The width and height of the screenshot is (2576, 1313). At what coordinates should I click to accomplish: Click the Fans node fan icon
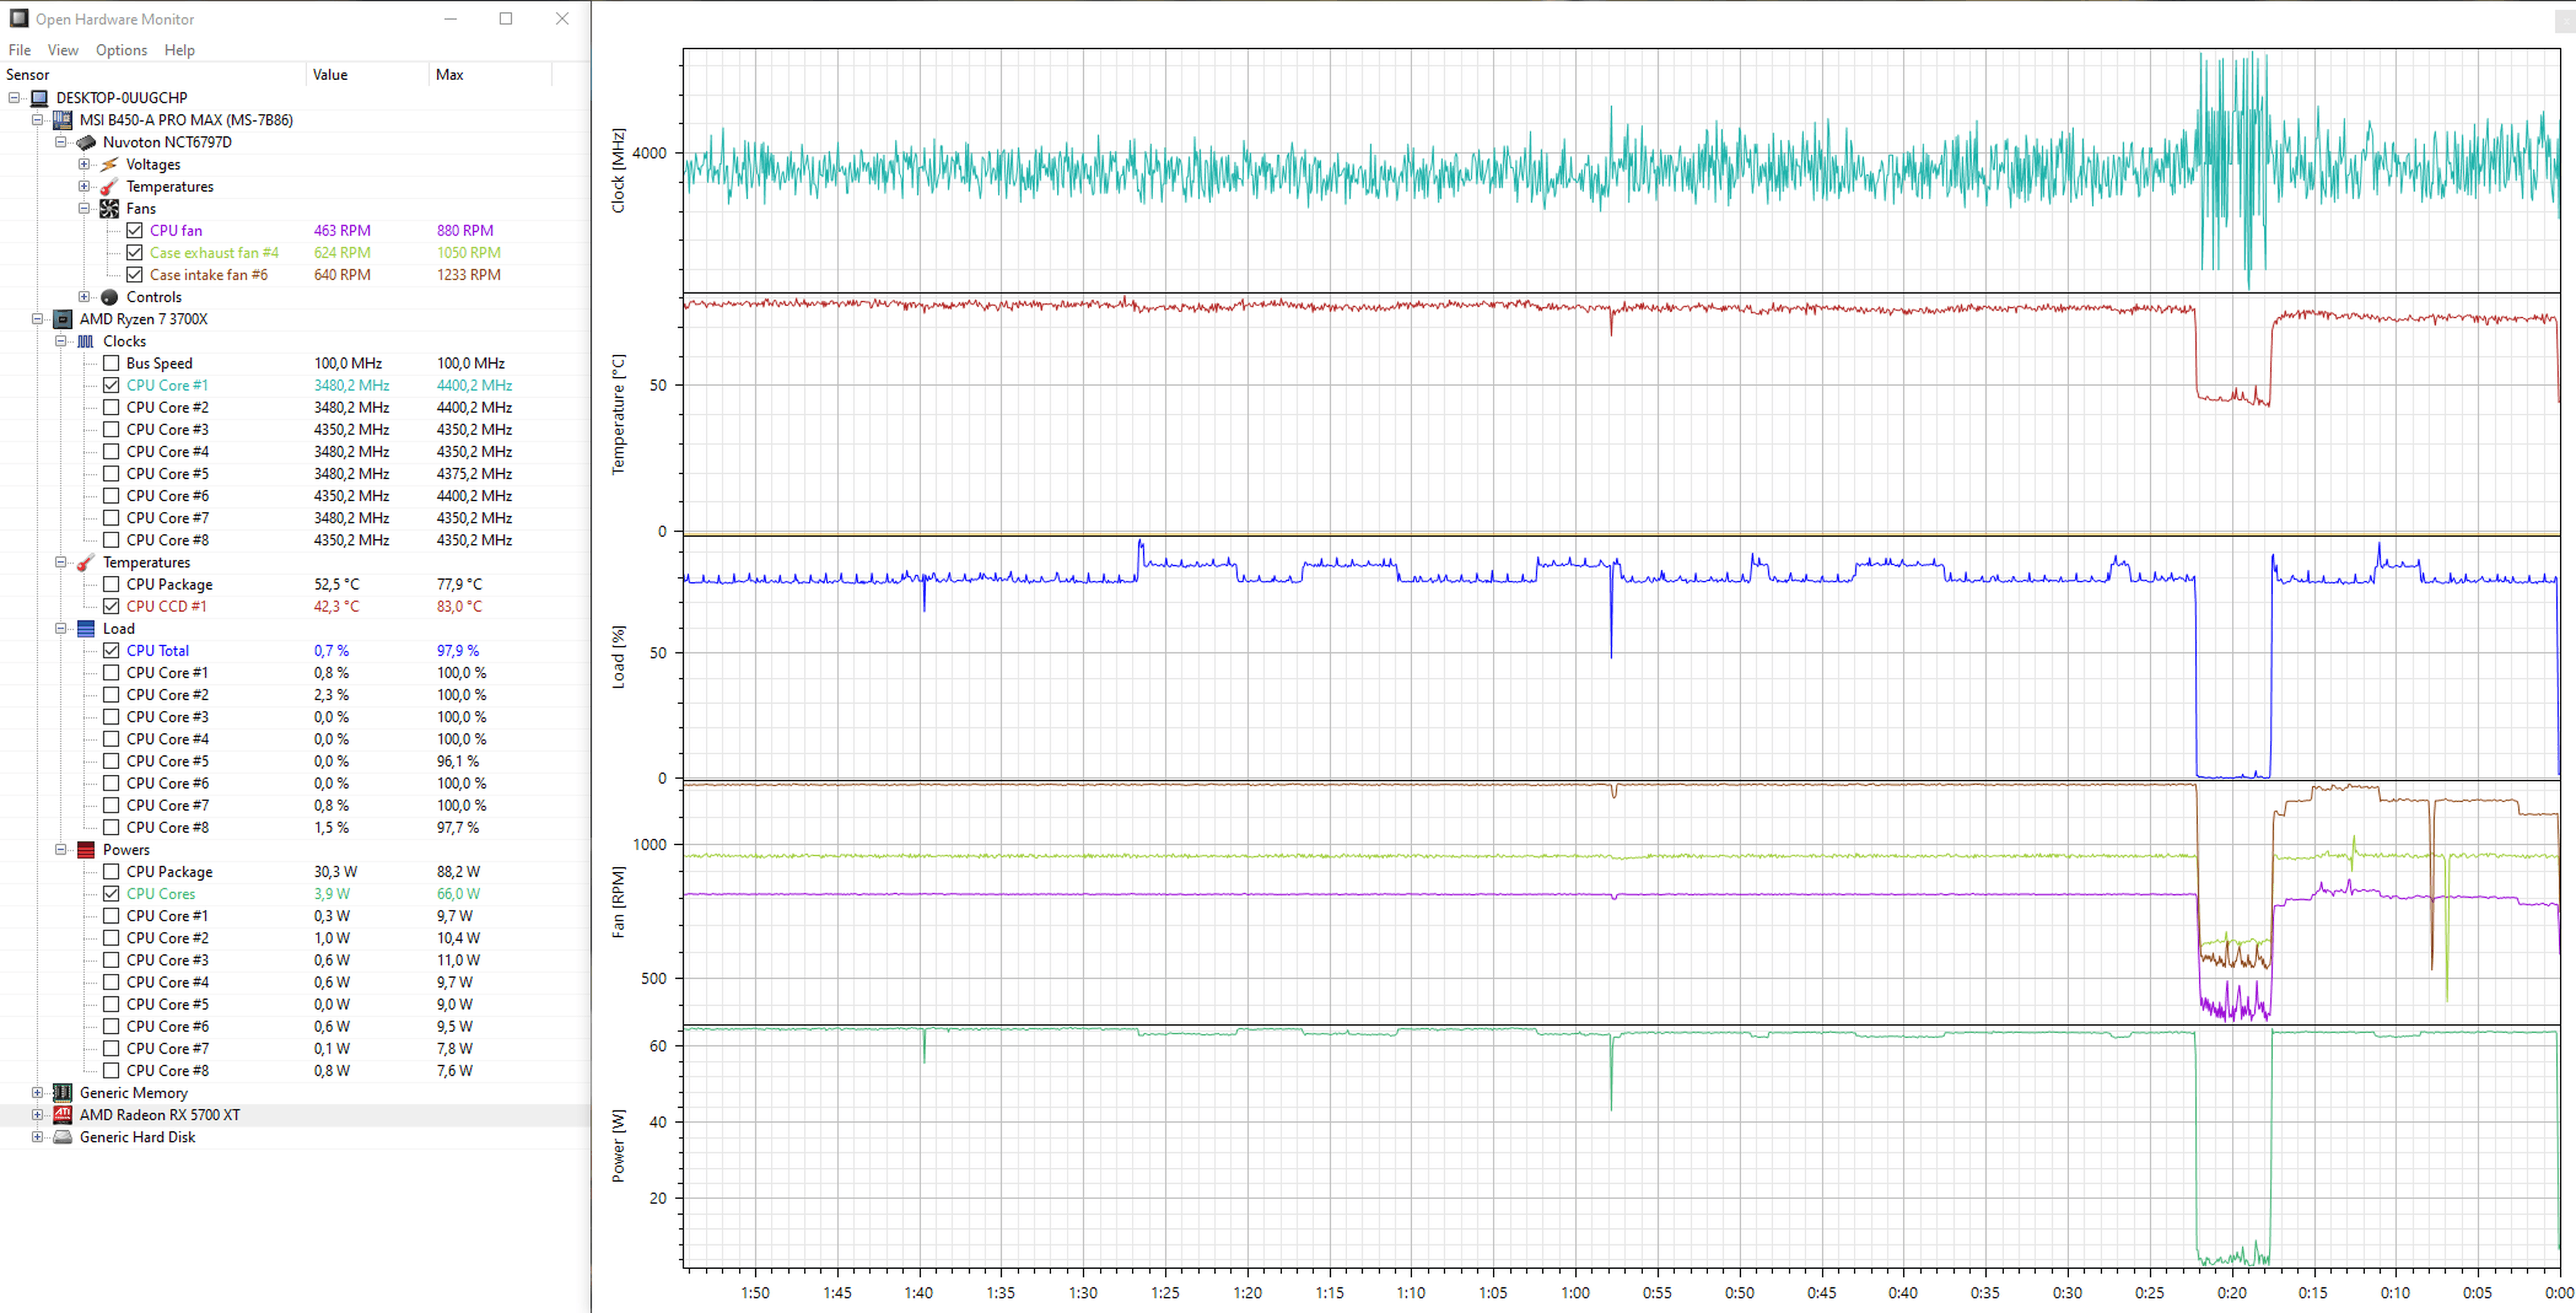(109, 208)
